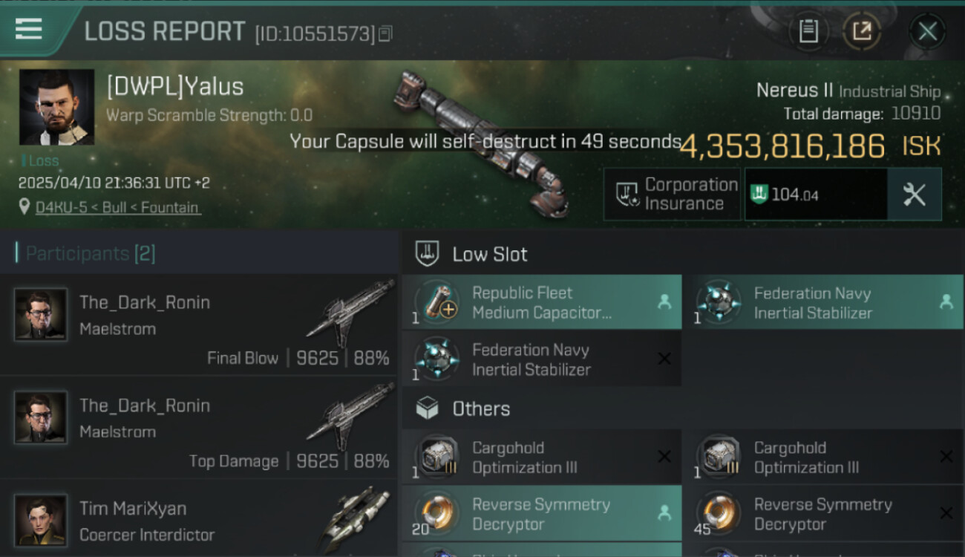The width and height of the screenshot is (965, 557).
Task: Open The_Dark_Ronin Final Blow entry
Action: 200,325
